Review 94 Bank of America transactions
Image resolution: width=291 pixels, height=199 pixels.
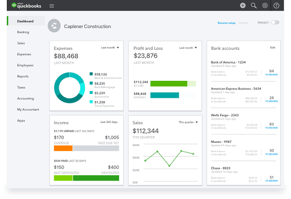click(272, 73)
